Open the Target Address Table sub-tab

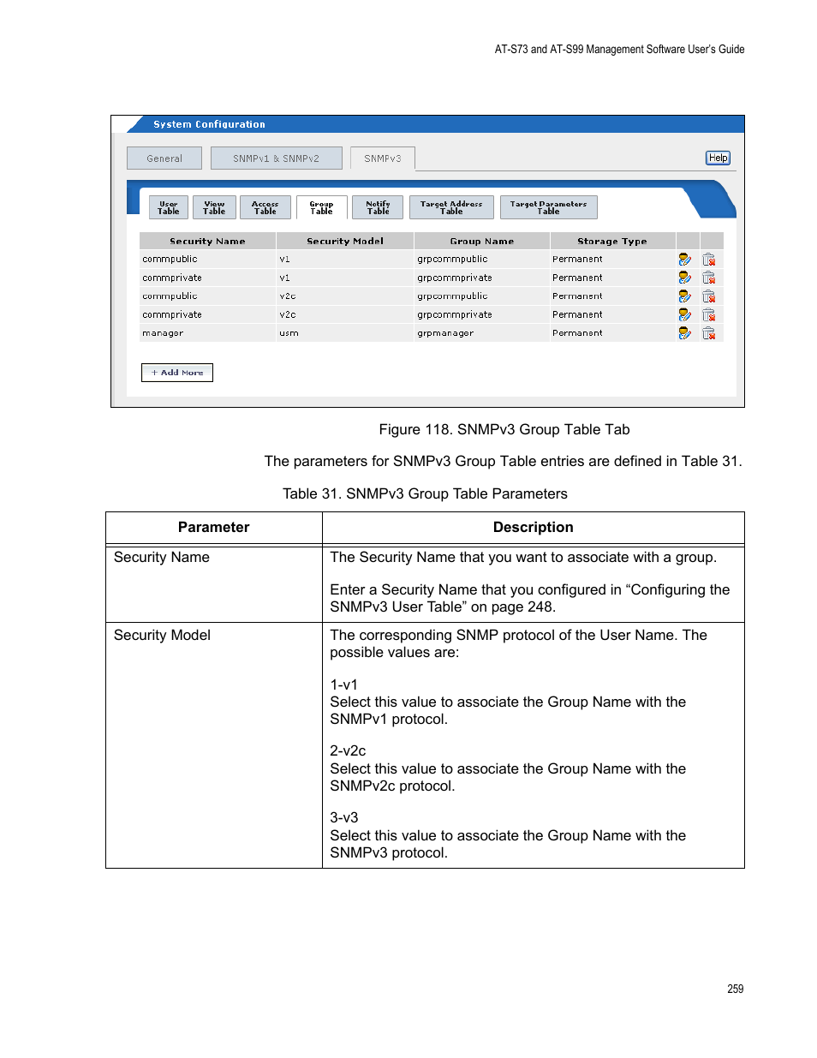pos(451,207)
